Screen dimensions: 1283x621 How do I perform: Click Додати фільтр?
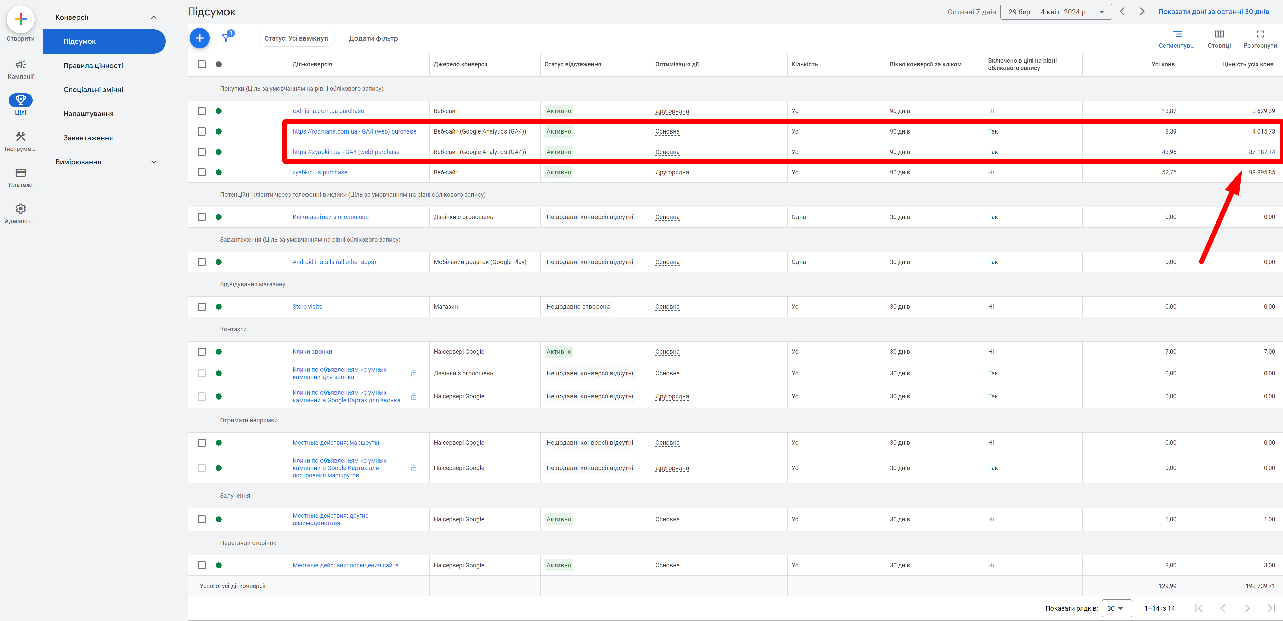(373, 38)
